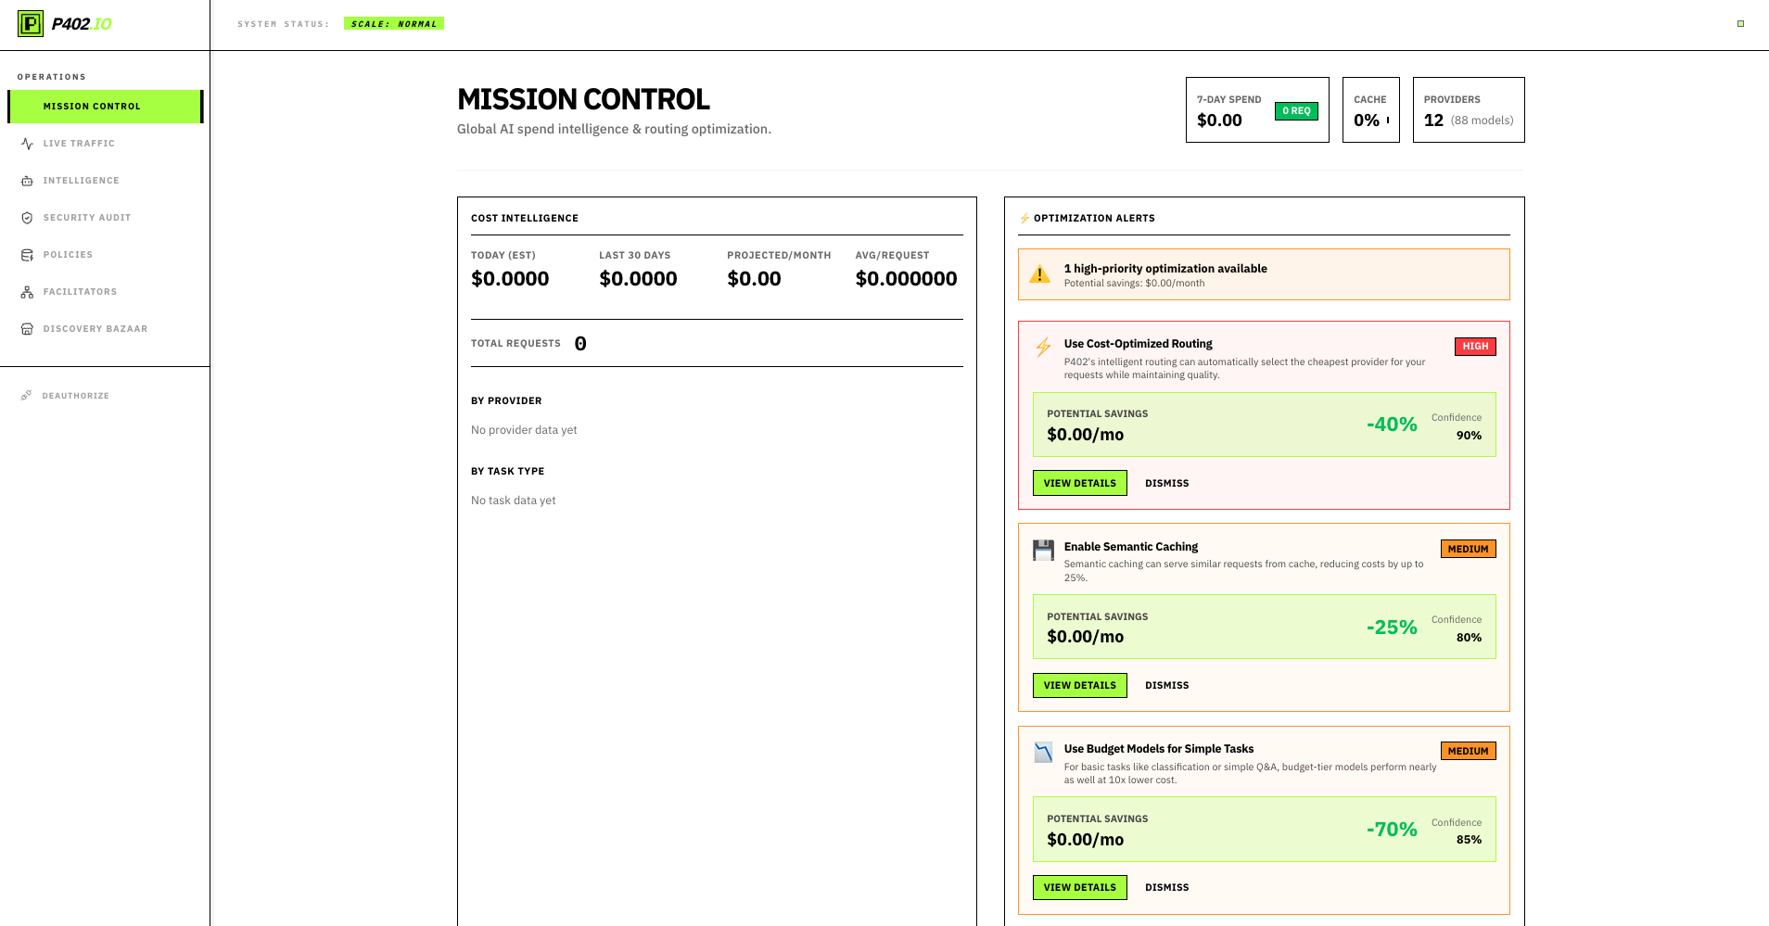The height and width of the screenshot is (926, 1769).
Task: Click the Confidence 90% value
Action: coord(1469,436)
